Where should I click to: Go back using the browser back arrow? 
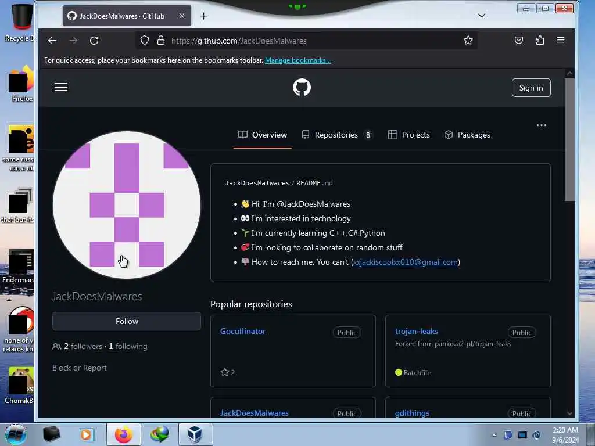coord(52,41)
